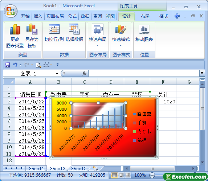The width and height of the screenshot is (208, 181).
Task: Minimize the ribbon workbook window
Action: coord(185,16)
